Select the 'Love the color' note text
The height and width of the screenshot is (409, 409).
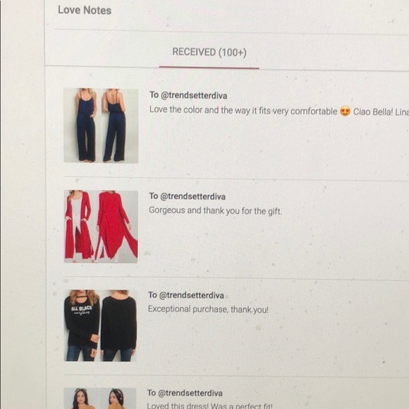[x=243, y=111]
